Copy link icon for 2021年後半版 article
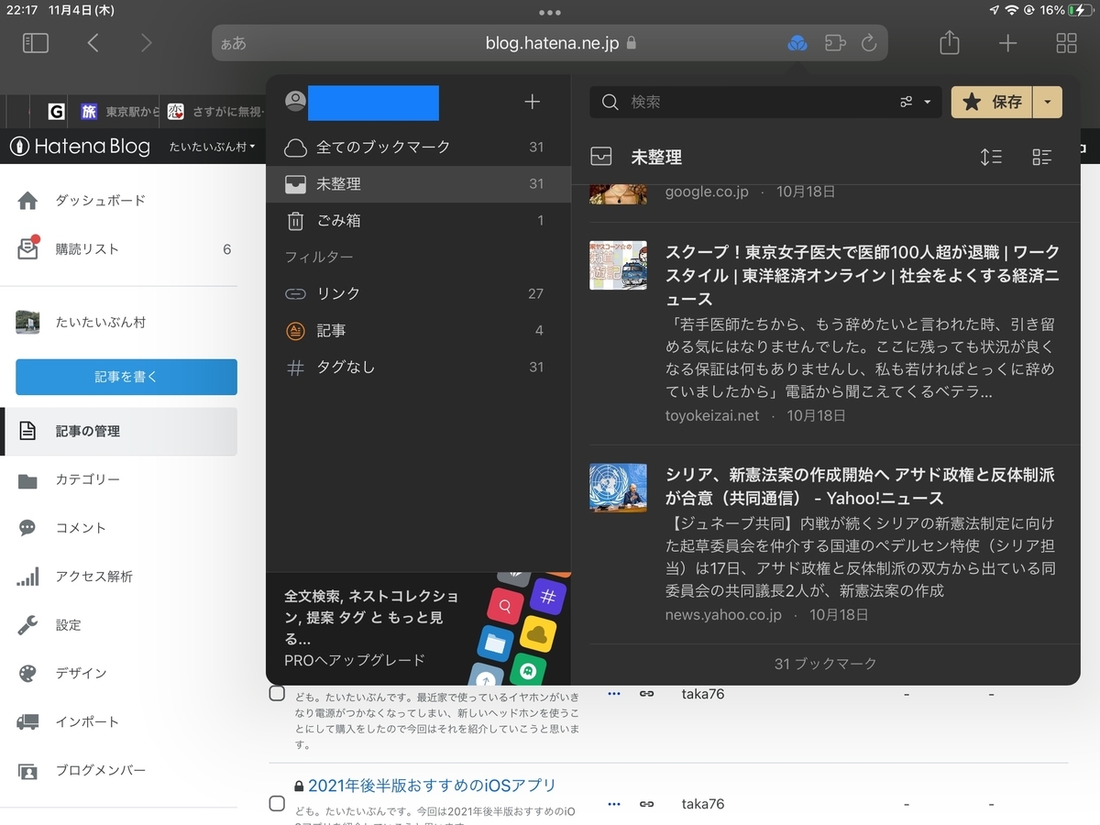 pos(646,804)
